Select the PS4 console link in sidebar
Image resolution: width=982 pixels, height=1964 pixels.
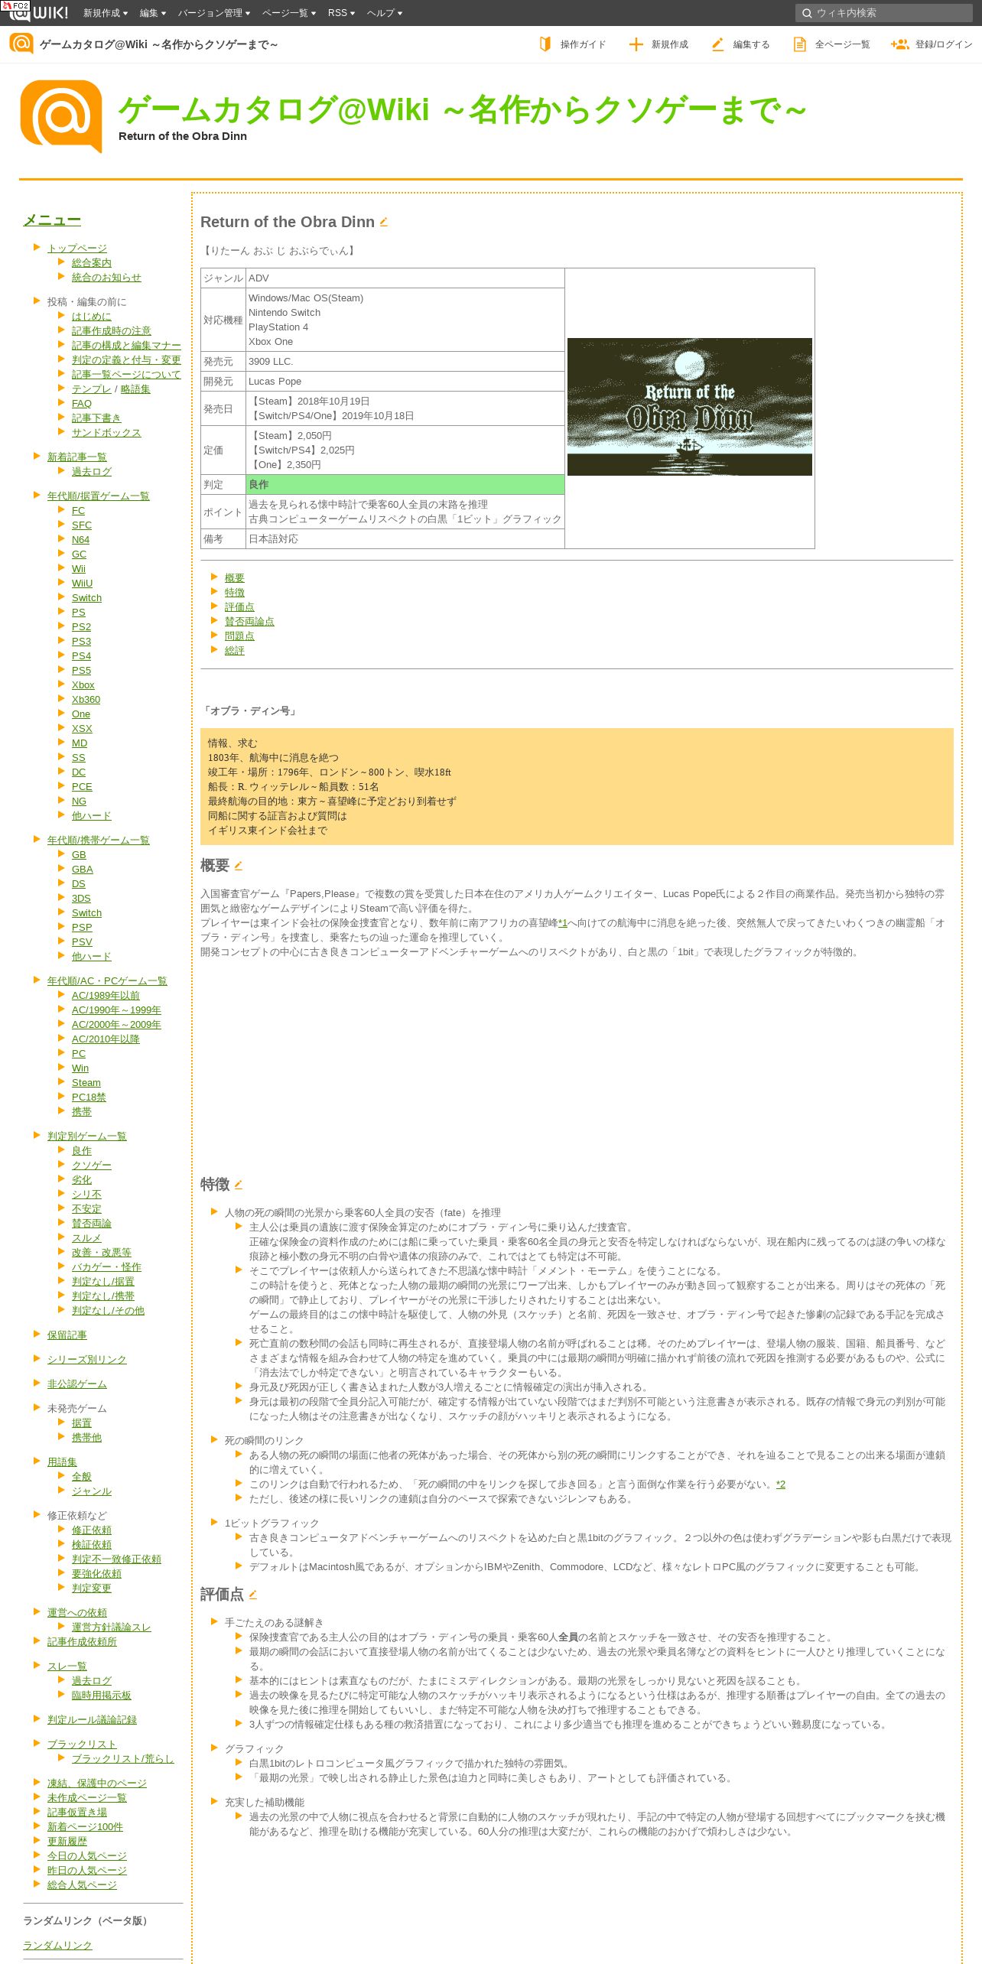pos(81,656)
